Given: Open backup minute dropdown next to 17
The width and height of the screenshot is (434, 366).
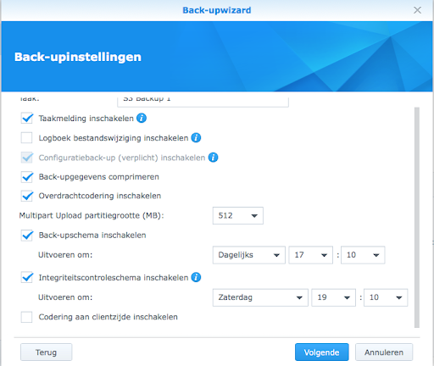Looking at the screenshot, I should 363,255.
